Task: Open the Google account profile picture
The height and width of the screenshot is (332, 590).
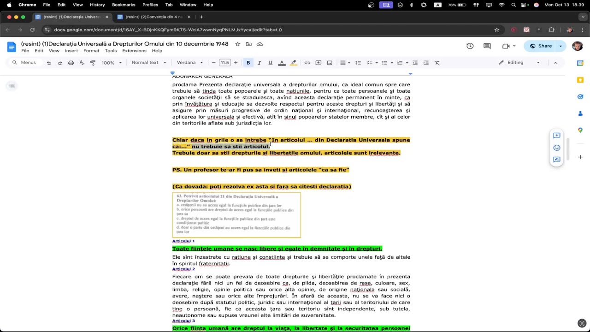Action: pyautogui.click(x=577, y=46)
